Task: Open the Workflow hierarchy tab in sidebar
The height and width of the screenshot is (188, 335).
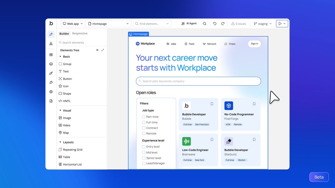Action: pyautogui.click(x=51, y=44)
